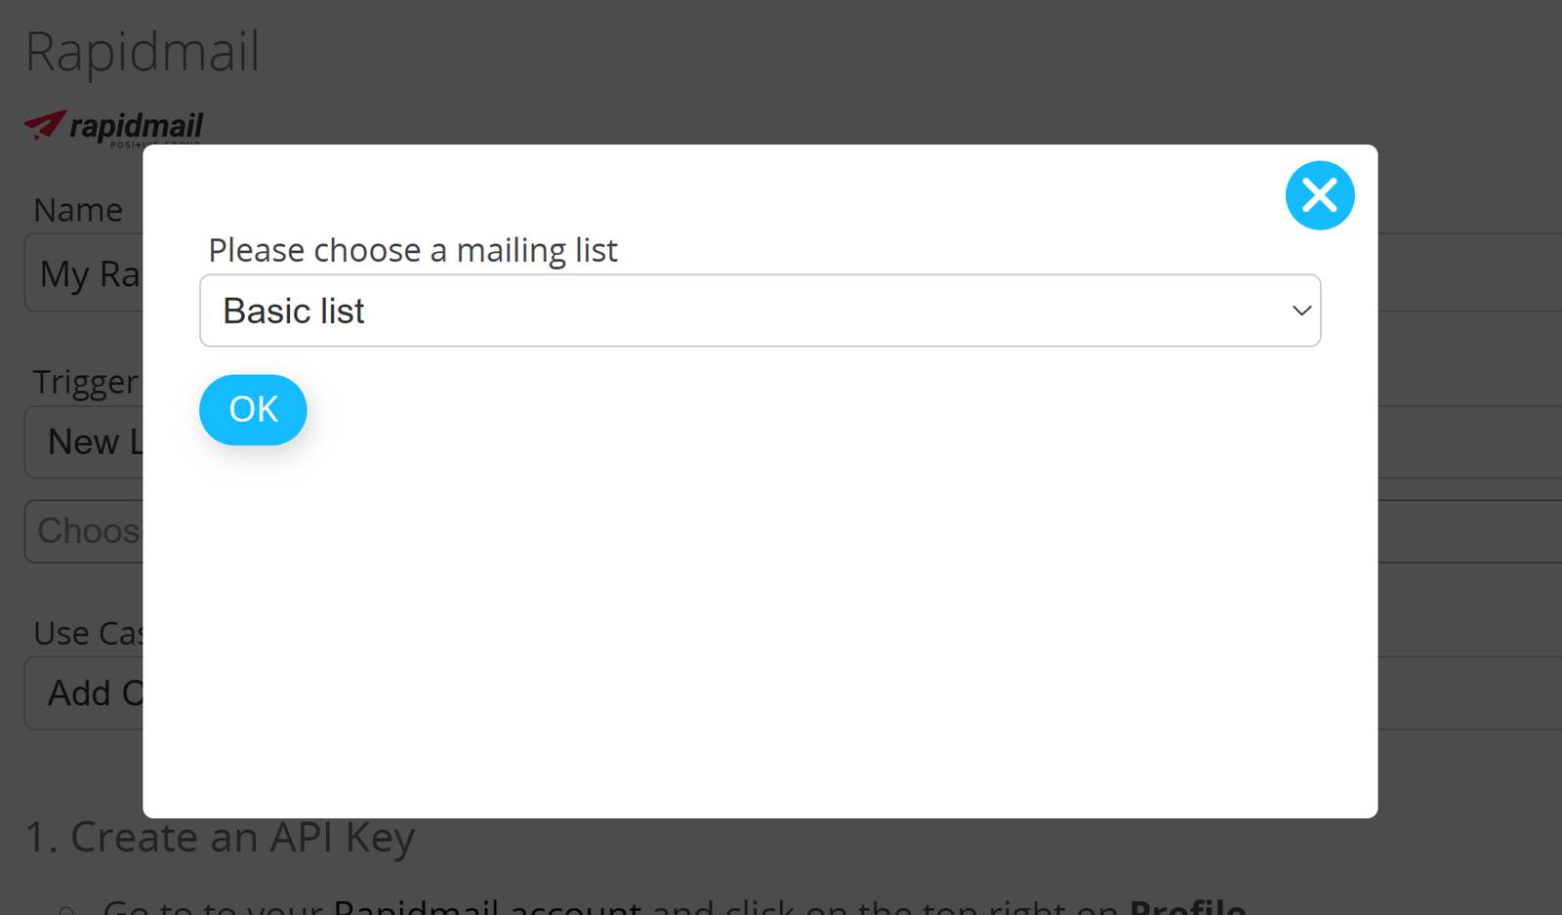The height and width of the screenshot is (915, 1562).
Task: Click the 'Trigger' field label
Action: 86,382
